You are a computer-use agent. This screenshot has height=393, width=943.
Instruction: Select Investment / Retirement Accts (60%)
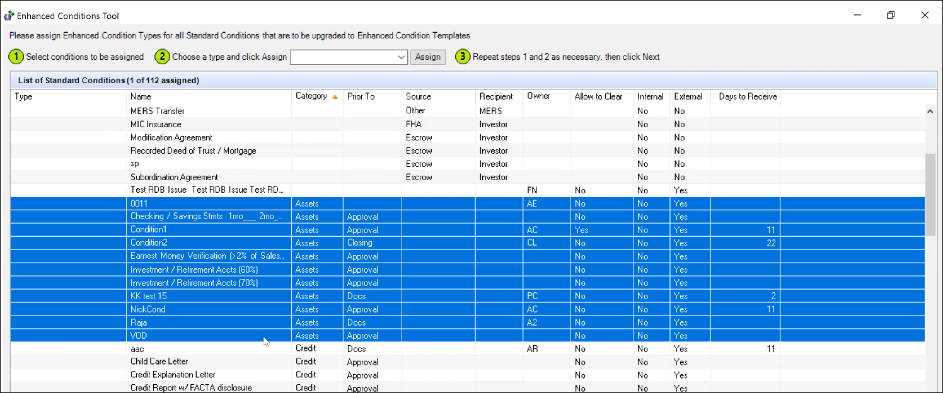(468, 270)
